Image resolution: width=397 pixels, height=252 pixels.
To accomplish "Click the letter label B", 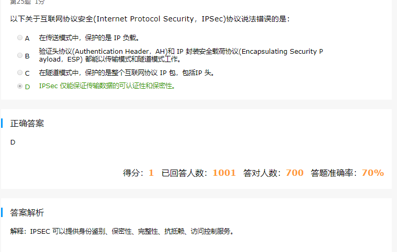I will pos(27,56).
